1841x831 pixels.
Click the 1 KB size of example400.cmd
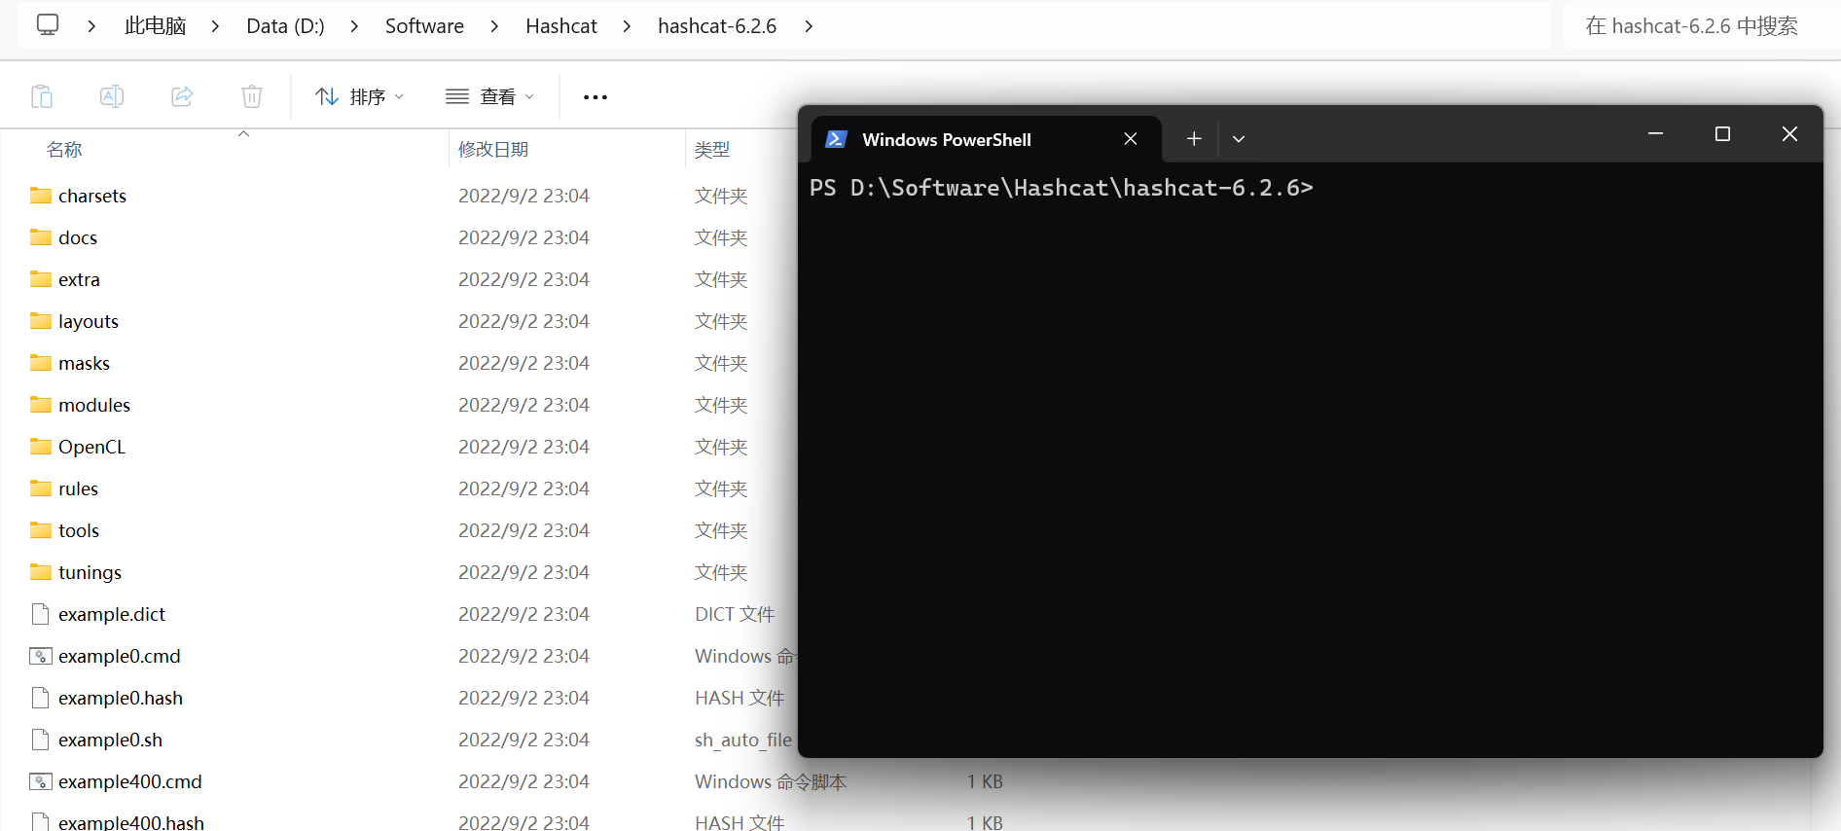pyautogui.click(x=985, y=781)
